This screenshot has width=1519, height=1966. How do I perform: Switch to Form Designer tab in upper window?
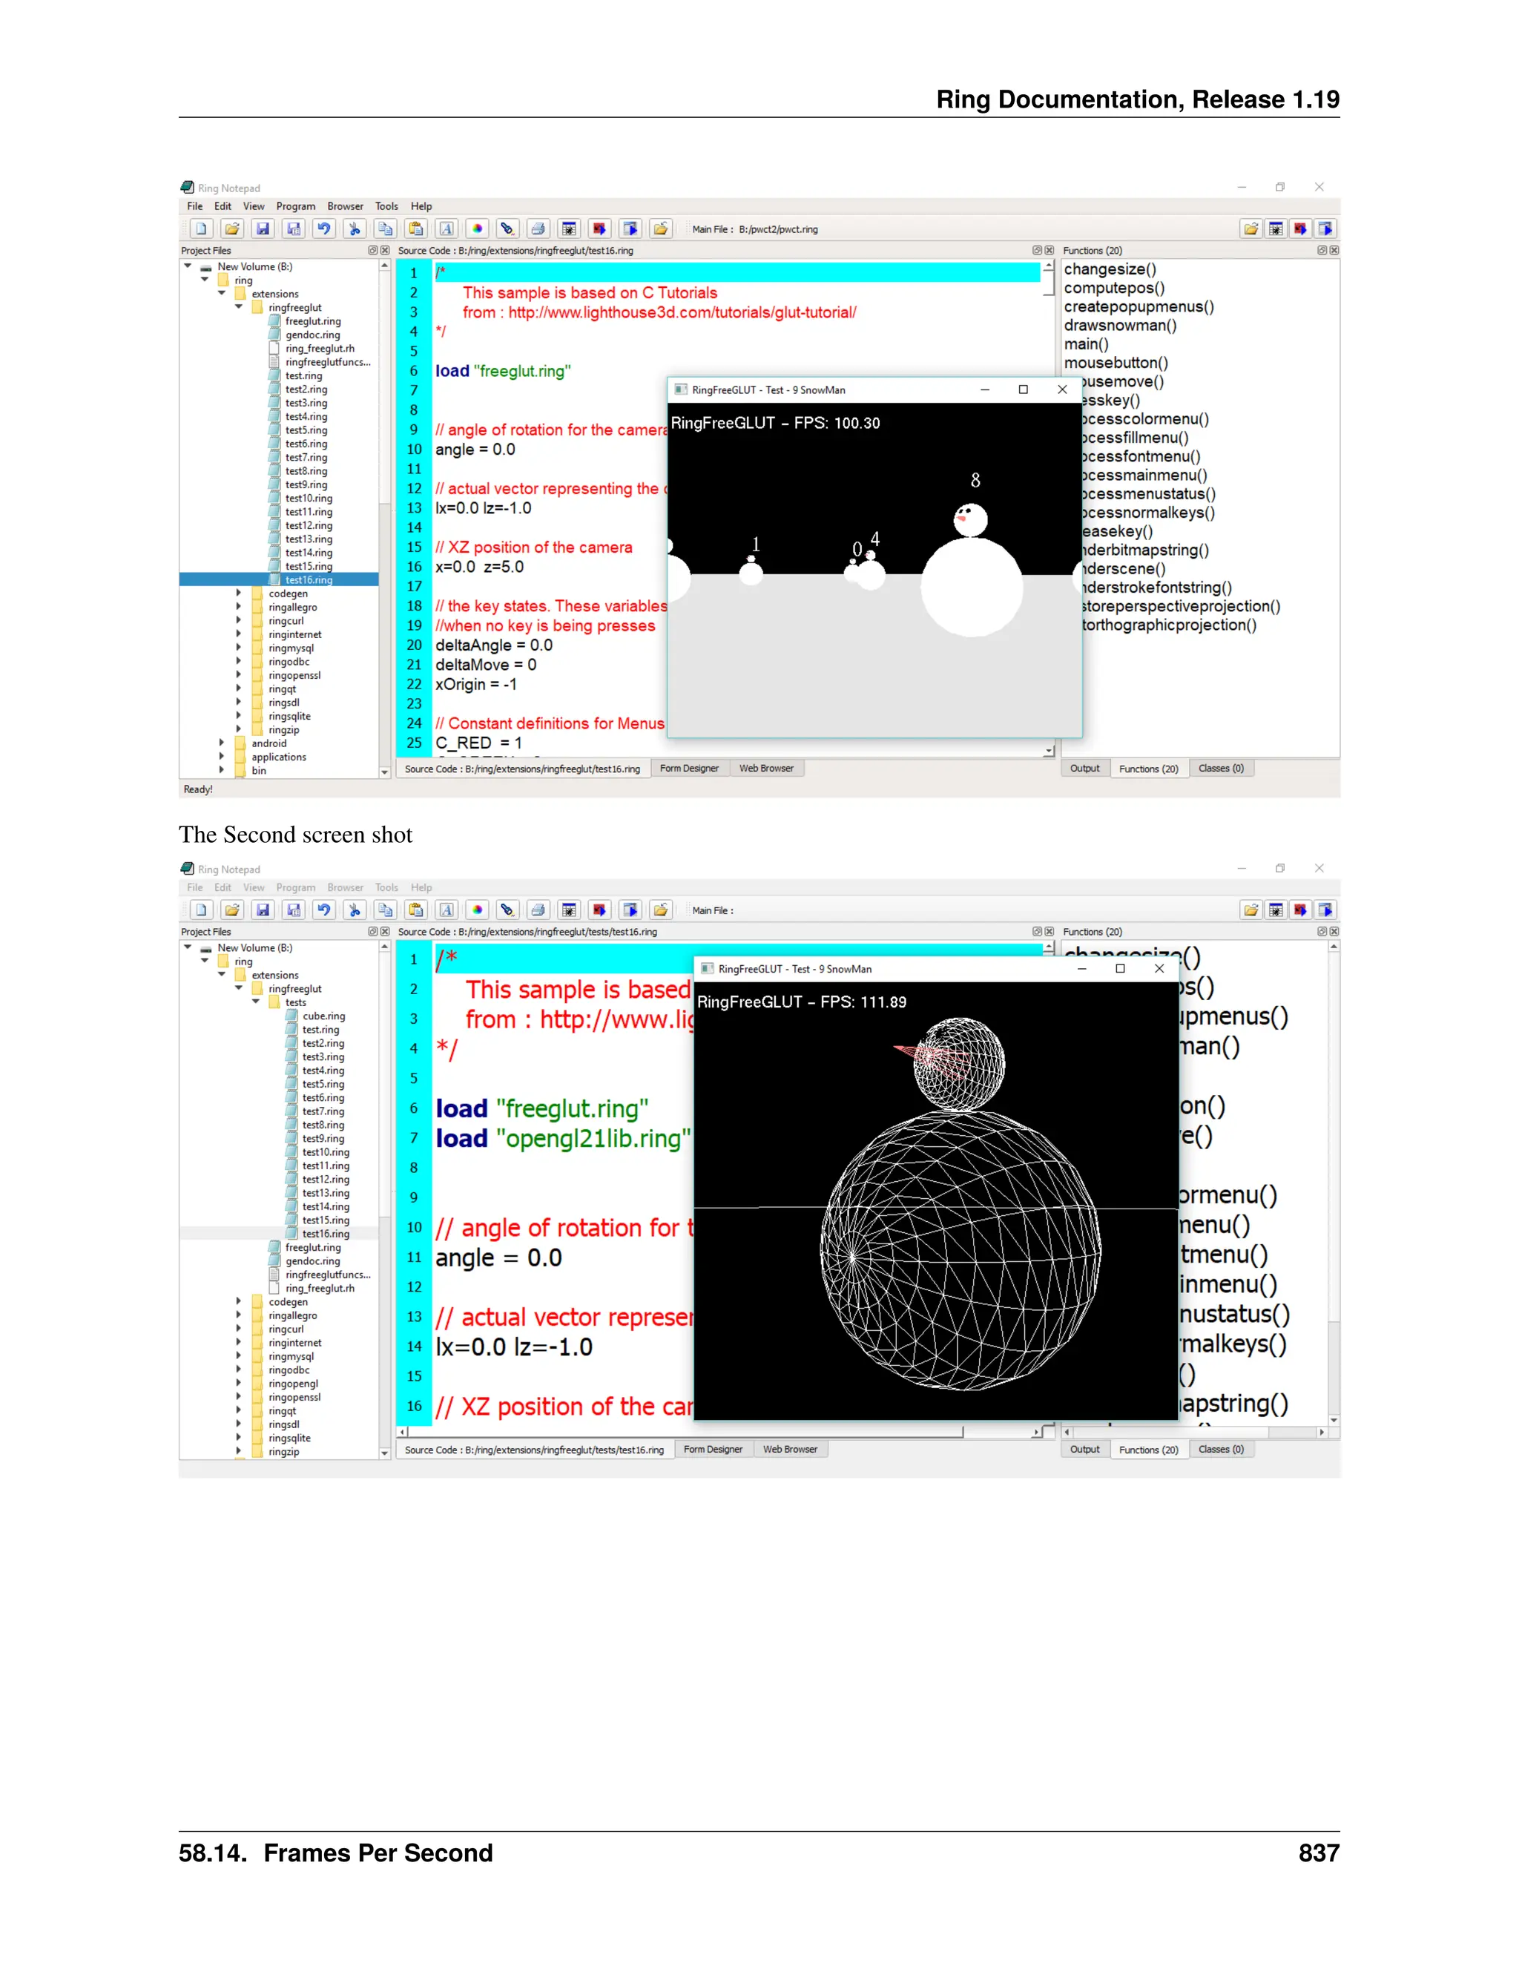[x=689, y=769]
